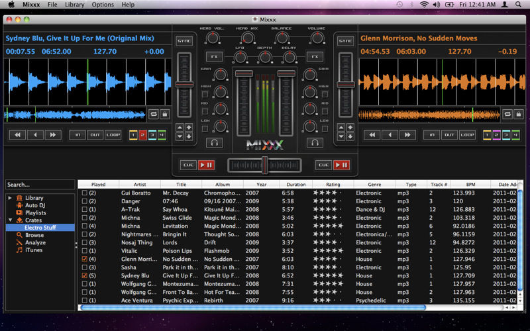
Task: Play or pause the right deck
Action: (341, 165)
